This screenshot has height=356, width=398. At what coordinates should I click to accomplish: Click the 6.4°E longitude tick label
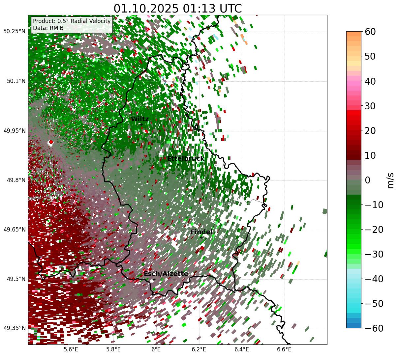click(x=242, y=349)
